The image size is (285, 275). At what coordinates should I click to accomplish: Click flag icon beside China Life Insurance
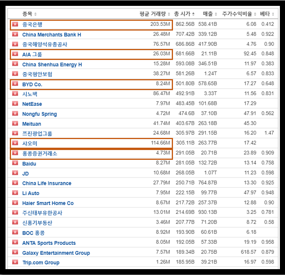[x=15, y=183]
